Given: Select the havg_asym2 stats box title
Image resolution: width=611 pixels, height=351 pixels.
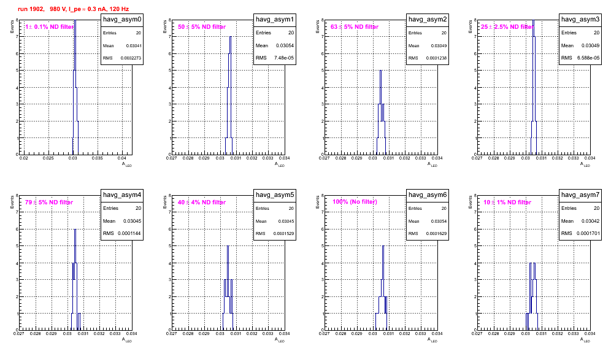Looking at the screenshot, I should (x=428, y=20).
